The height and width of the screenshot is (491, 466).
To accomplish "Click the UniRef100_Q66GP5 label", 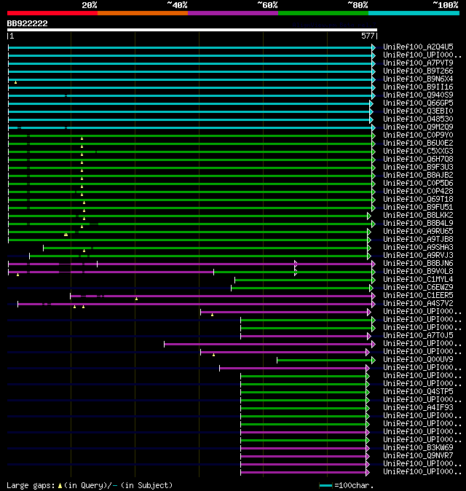I will [x=418, y=103].
